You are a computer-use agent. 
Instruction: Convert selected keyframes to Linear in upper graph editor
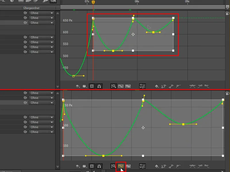point(171,86)
